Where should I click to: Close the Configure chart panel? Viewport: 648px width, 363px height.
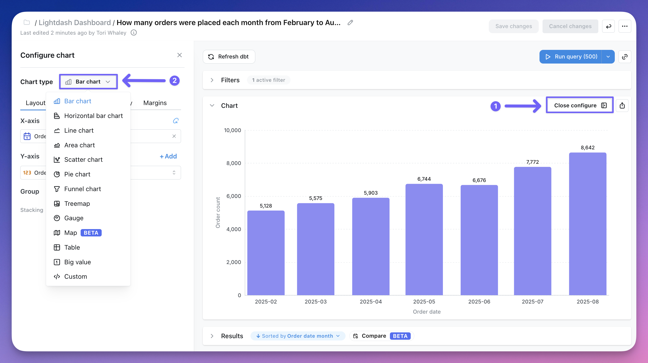coord(179,55)
